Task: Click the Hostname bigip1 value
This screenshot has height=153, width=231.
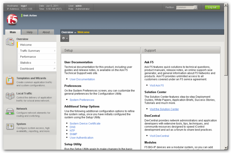Action: tap(24, 6)
